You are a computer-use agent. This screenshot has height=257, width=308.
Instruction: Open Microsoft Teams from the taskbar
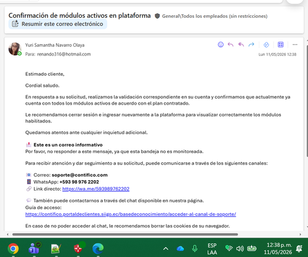pos(34,248)
